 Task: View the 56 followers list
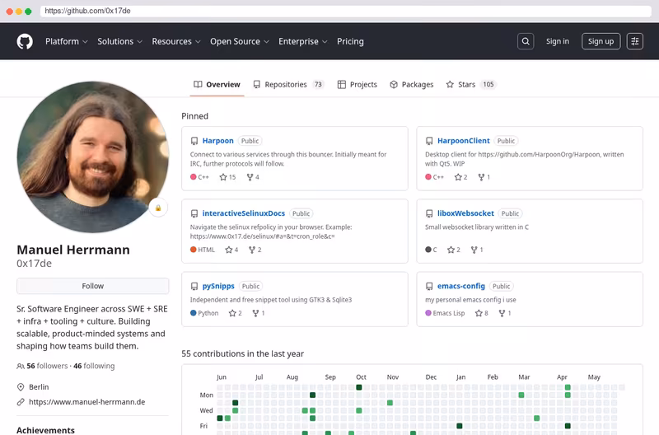coord(47,366)
